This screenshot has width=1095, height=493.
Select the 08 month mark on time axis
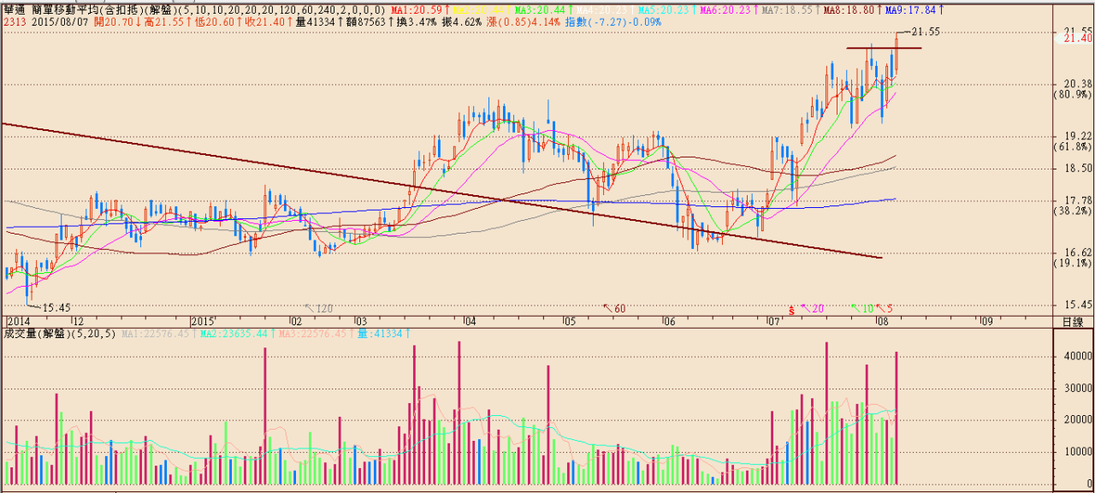(x=880, y=322)
